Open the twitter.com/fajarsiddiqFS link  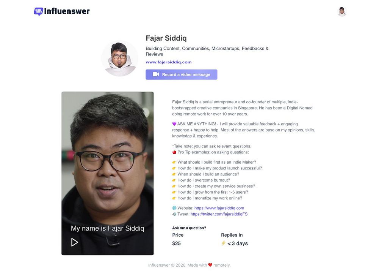click(x=219, y=214)
